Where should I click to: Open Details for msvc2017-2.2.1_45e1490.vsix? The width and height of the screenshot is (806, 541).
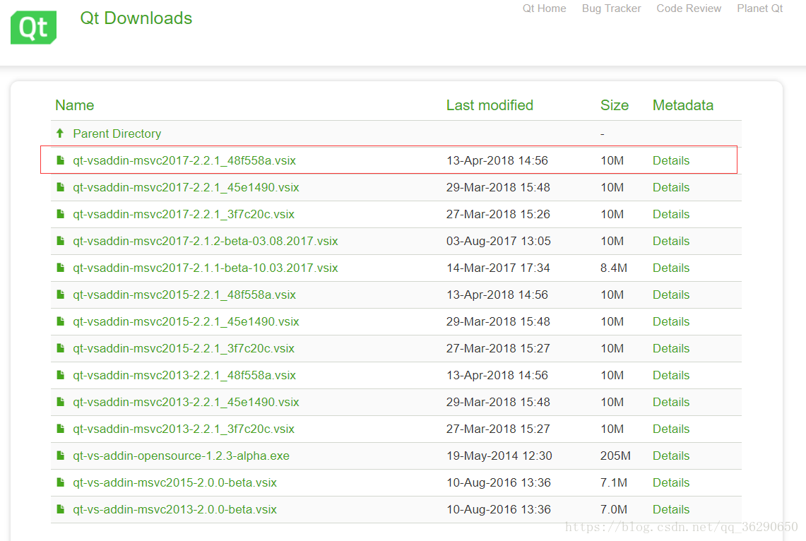(671, 187)
